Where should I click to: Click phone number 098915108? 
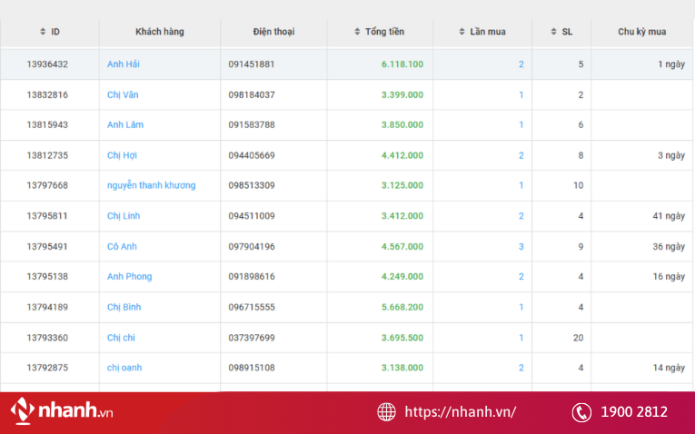click(252, 368)
